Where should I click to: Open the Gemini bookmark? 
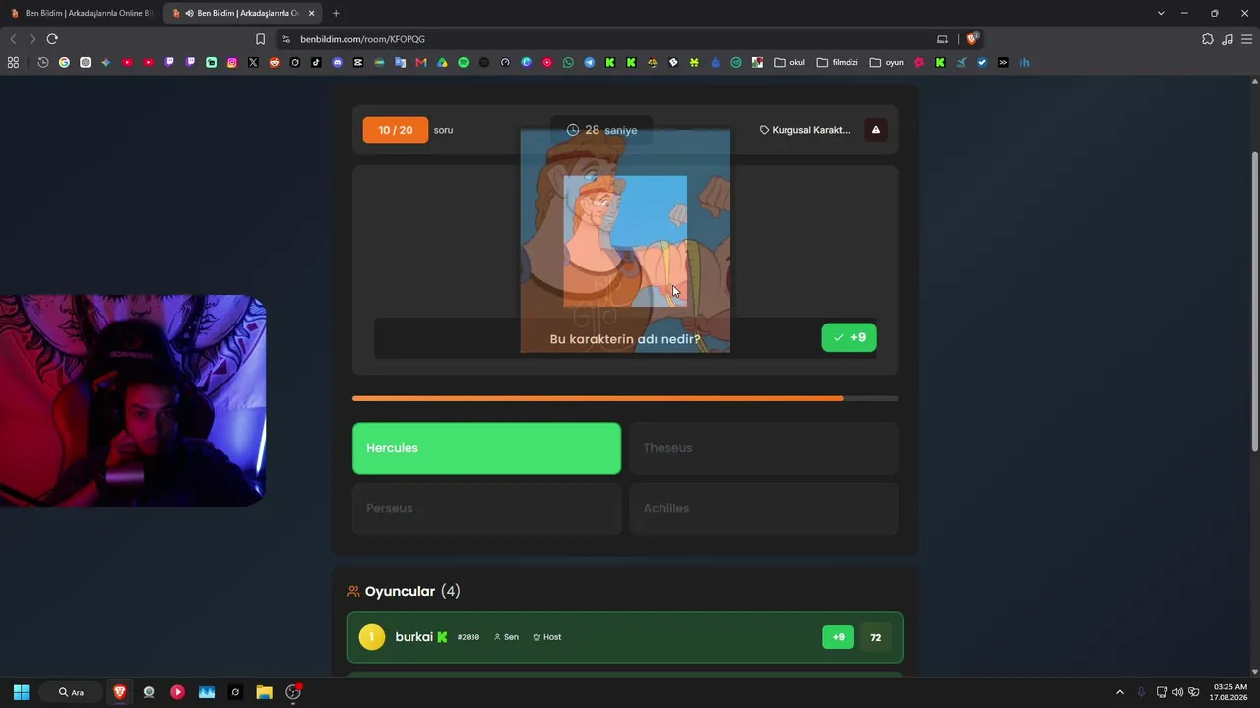pos(106,62)
